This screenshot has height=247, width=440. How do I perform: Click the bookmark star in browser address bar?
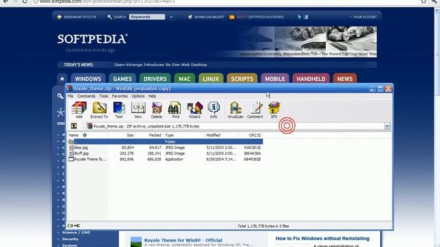coord(423,1)
